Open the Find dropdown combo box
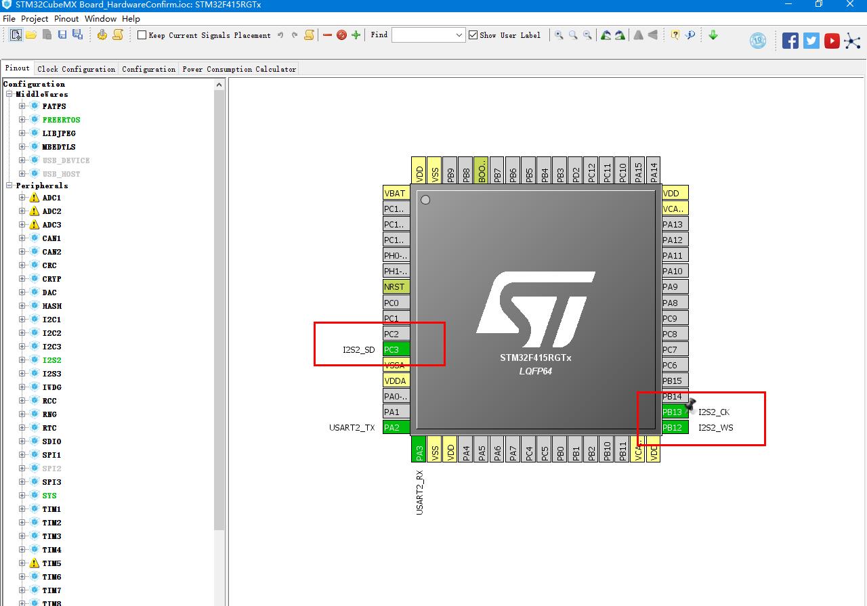The image size is (867, 606). [428, 35]
